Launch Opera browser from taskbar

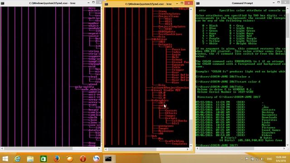[x=83, y=159]
